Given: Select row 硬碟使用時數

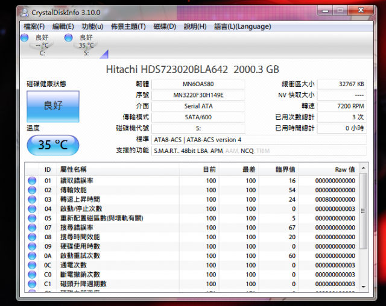Looking at the screenshot, I should [x=192, y=246].
